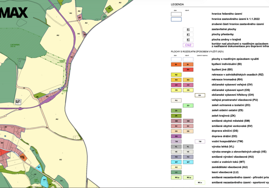The width and height of the screenshot is (269, 188).
Task: Pick the purple DD doprava drážní swatch
Action: (x=176, y=136)
